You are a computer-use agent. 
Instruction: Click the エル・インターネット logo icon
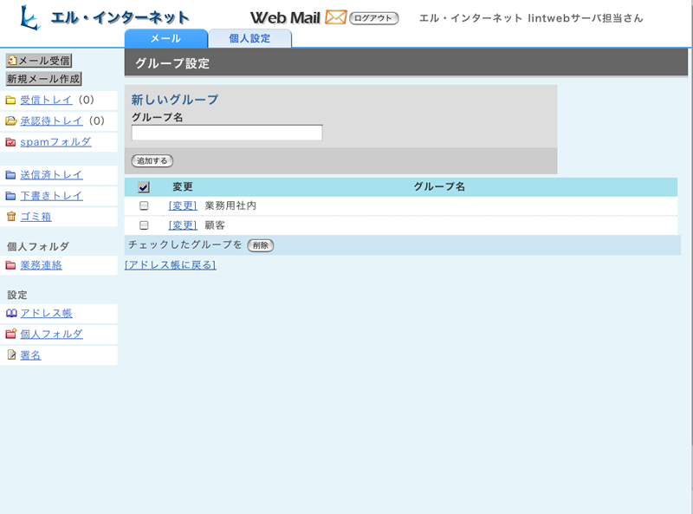tap(30, 17)
